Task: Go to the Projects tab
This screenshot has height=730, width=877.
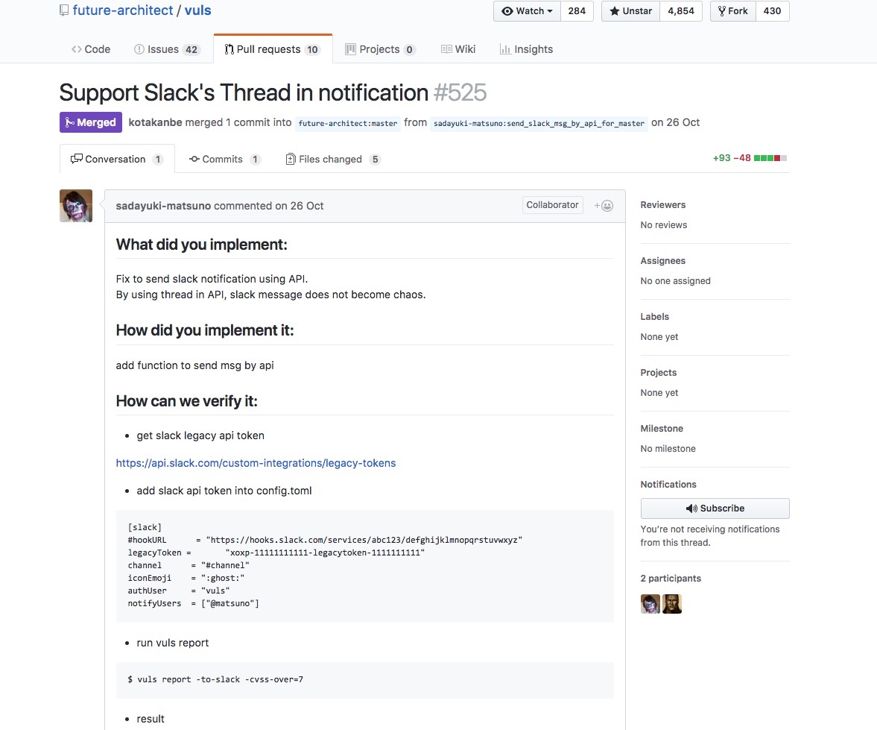Action: [x=380, y=49]
